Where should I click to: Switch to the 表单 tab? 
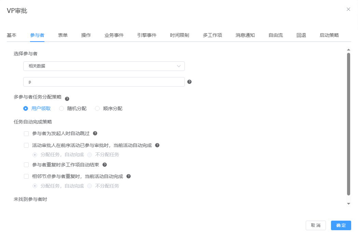click(63, 35)
